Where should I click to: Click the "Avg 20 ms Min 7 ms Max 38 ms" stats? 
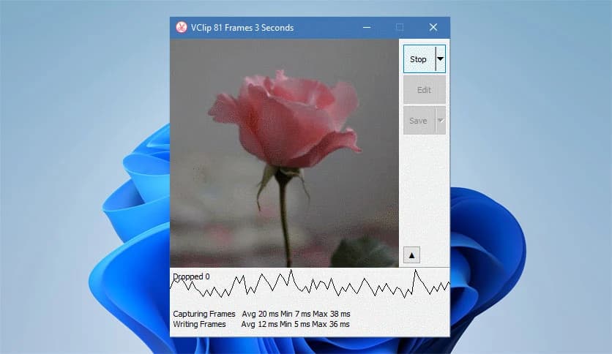(x=296, y=314)
